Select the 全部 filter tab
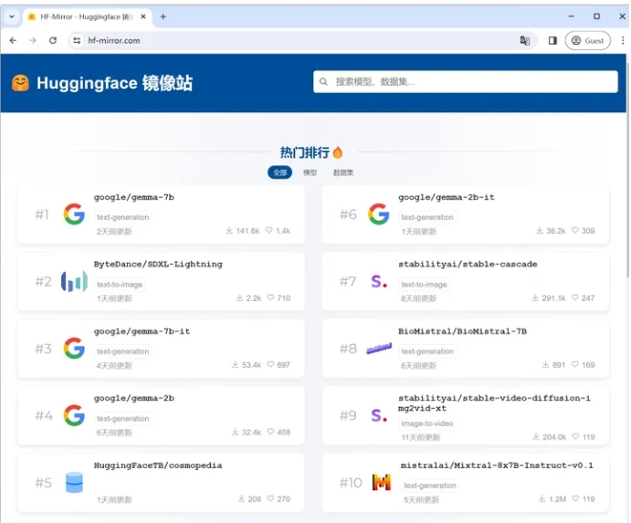631x523 pixels. tap(279, 173)
